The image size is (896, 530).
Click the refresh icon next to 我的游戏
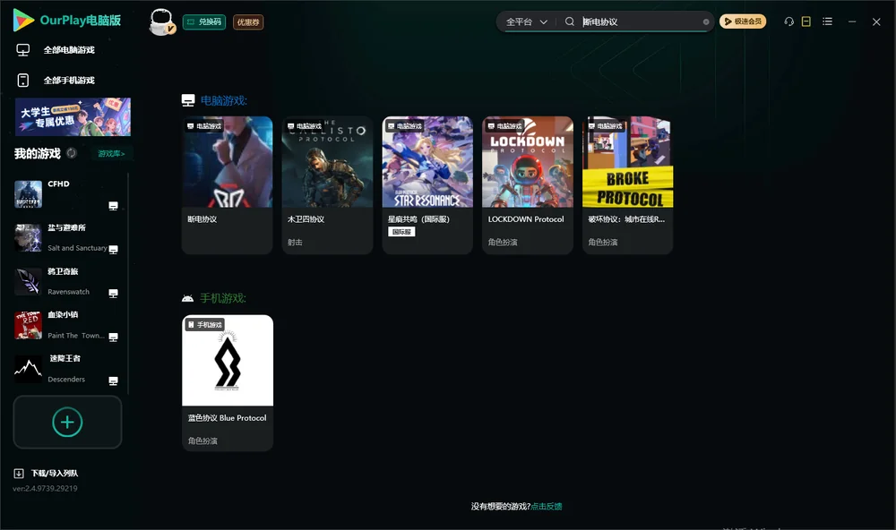72,153
